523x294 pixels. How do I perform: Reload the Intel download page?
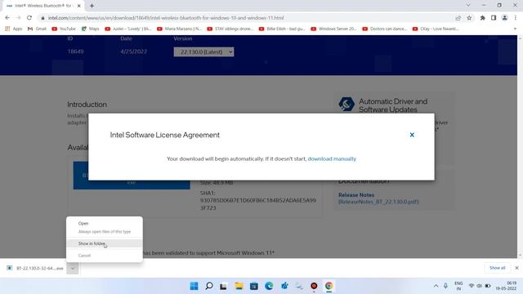click(x=29, y=18)
